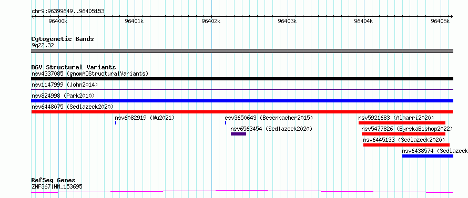Viewport: 468px width, 198px height.
Task: Click the nsv6445133 (Sedlazeck2020) red bar
Action: pyautogui.click(x=406, y=145)
